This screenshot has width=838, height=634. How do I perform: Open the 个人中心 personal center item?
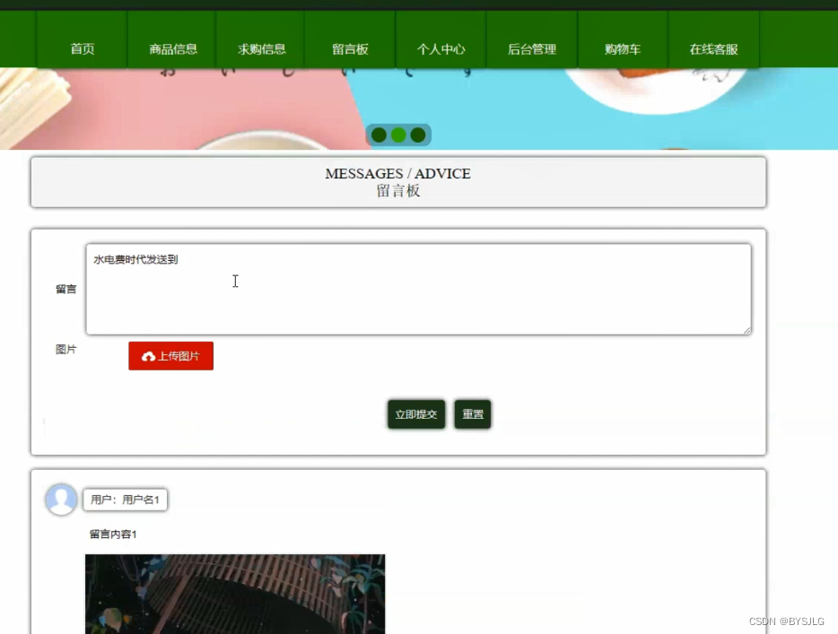(441, 49)
